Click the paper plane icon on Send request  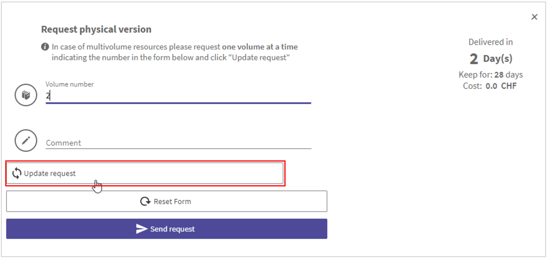141,229
